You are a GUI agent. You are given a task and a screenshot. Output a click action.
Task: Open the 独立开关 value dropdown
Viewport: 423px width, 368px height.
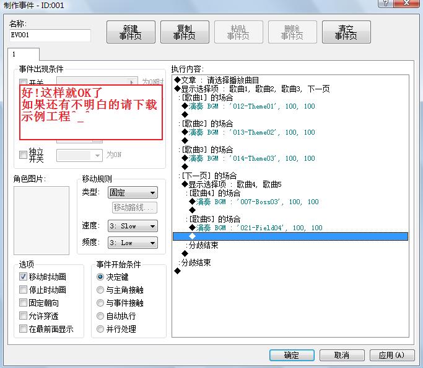tap(79, 156)
